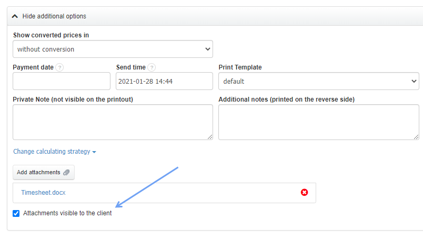Open the Print Template dropdown
This screenshot has width=423, height=239.
click(x=318, y=81)
